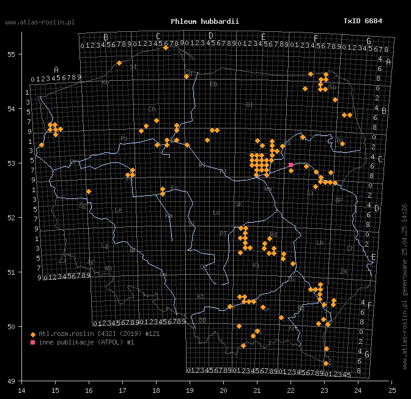Viewport: 411px width, 399px height.
Task: Click latitude label 55 on left axis
Action: point(11,54)
